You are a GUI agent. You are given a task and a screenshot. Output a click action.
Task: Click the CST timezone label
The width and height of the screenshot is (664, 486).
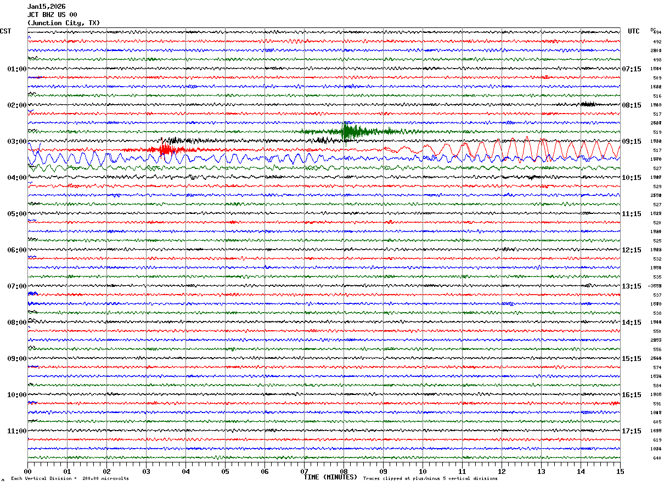click(x=5, y=31)
